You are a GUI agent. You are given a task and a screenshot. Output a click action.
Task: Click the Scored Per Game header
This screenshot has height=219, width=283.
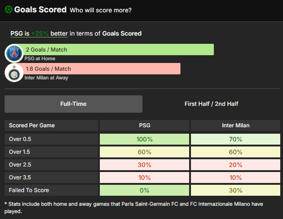pos(51,125)
